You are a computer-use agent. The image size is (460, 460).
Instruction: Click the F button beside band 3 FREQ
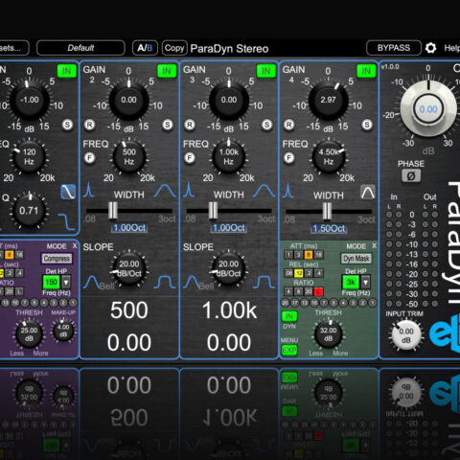click(x=190, y=158)
